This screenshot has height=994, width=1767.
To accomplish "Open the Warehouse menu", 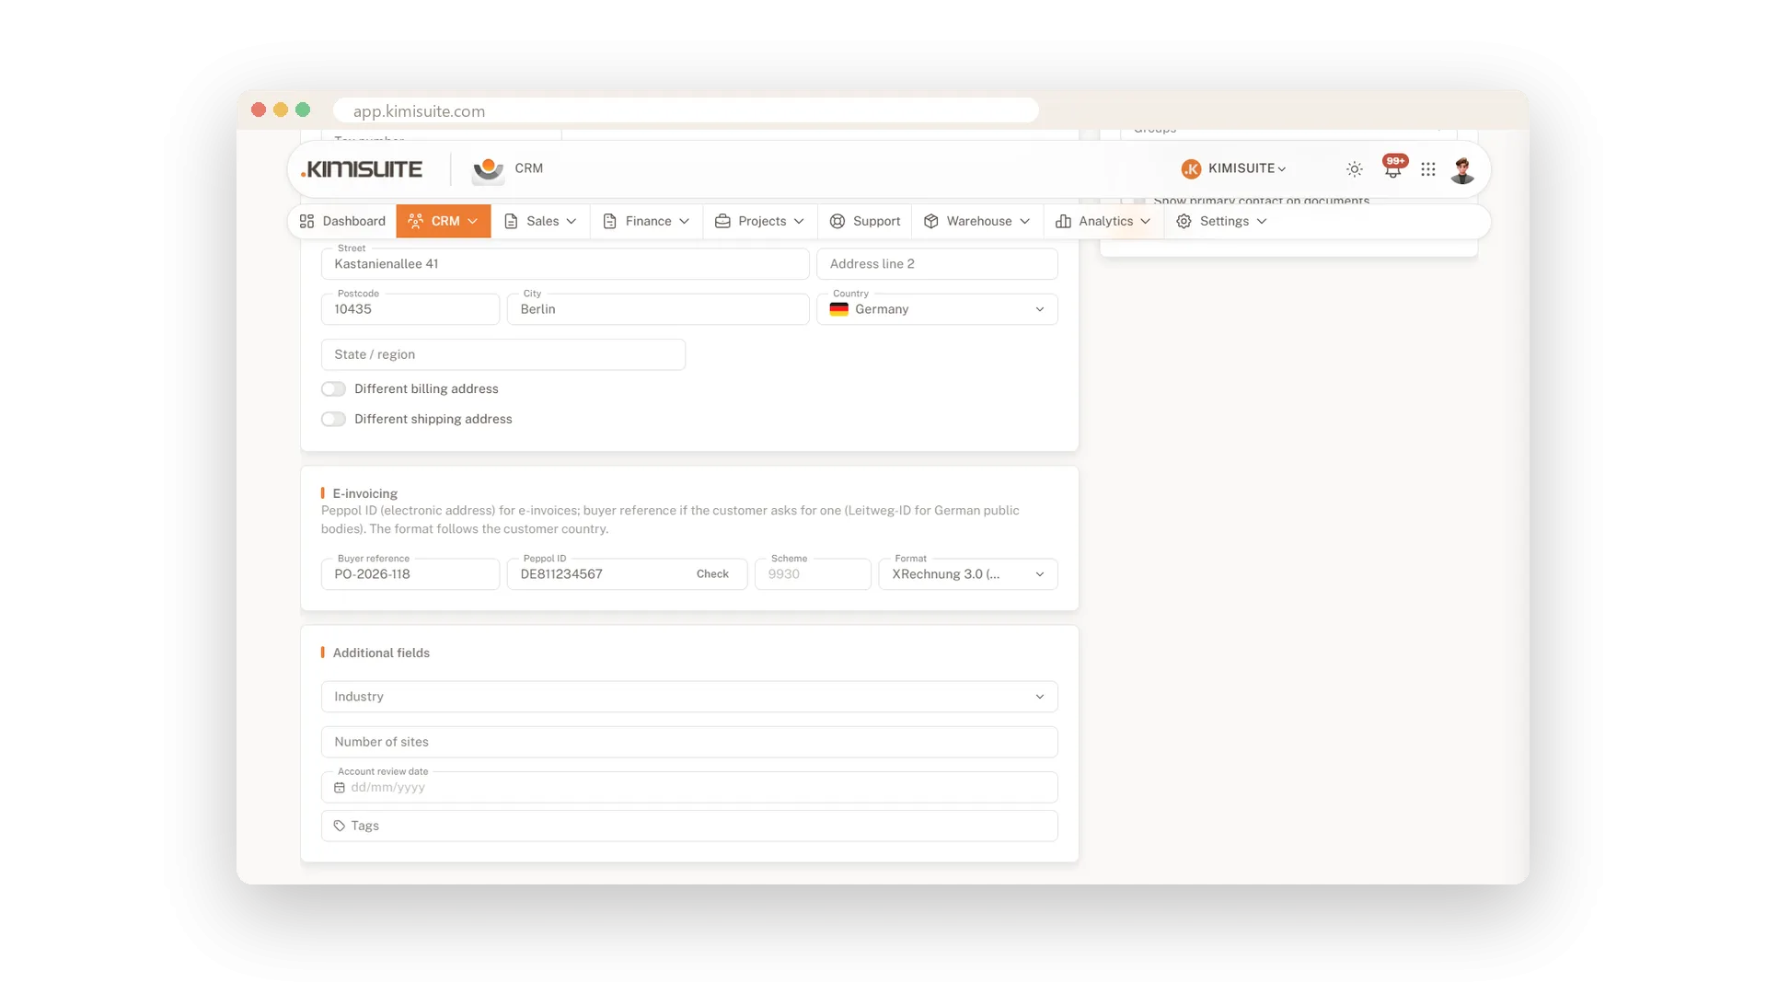I will [x=977, y=222].
